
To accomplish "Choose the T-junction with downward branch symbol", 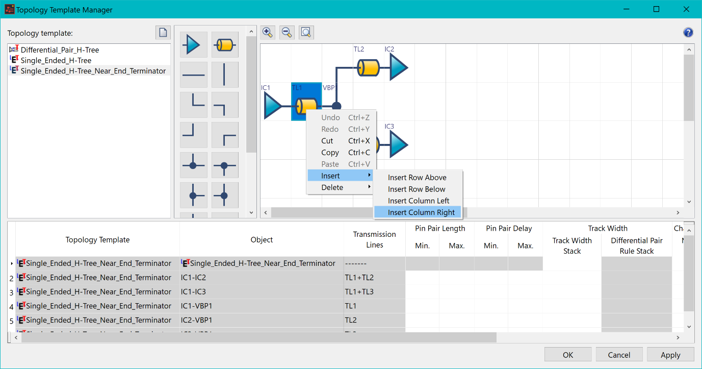I will pos(225,165).
